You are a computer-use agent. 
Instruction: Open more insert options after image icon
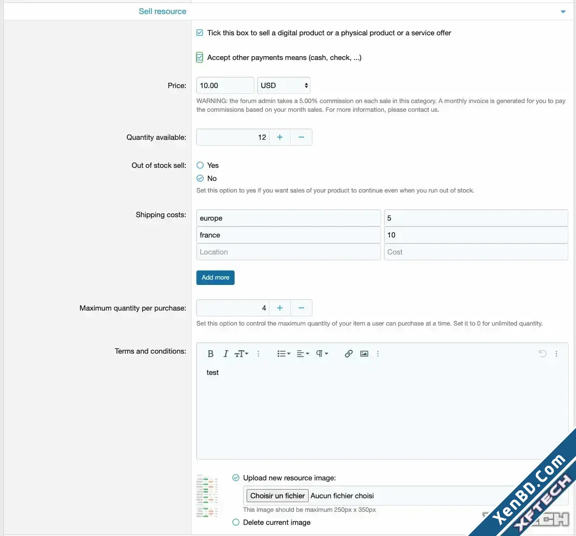pos(378,354)
